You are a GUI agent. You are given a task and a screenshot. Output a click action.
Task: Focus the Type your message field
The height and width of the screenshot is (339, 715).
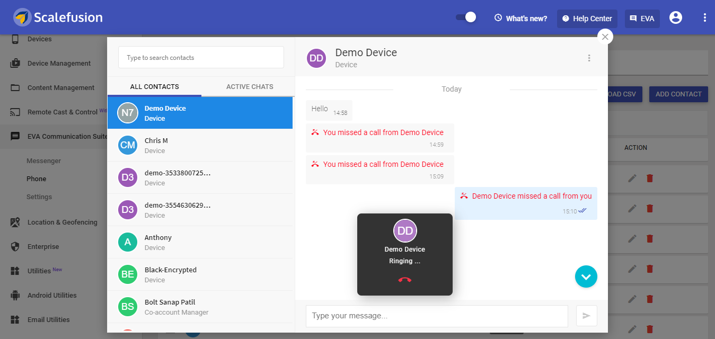pyautogui.click(x=437, y=316)
